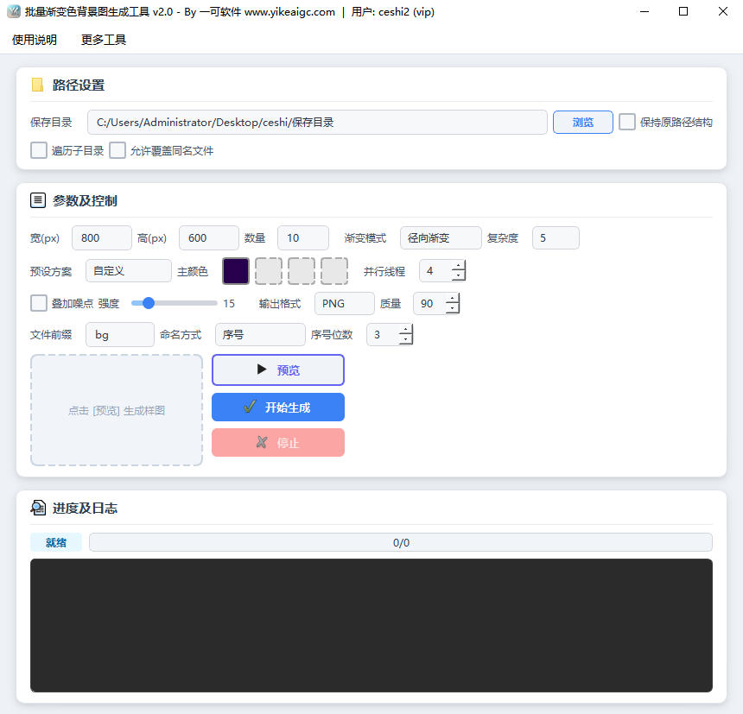The width and height of the screenshot is (743, 714).
Task: Toggle 遍历子目录 checkbox
Action: click(x=39, y=150)
